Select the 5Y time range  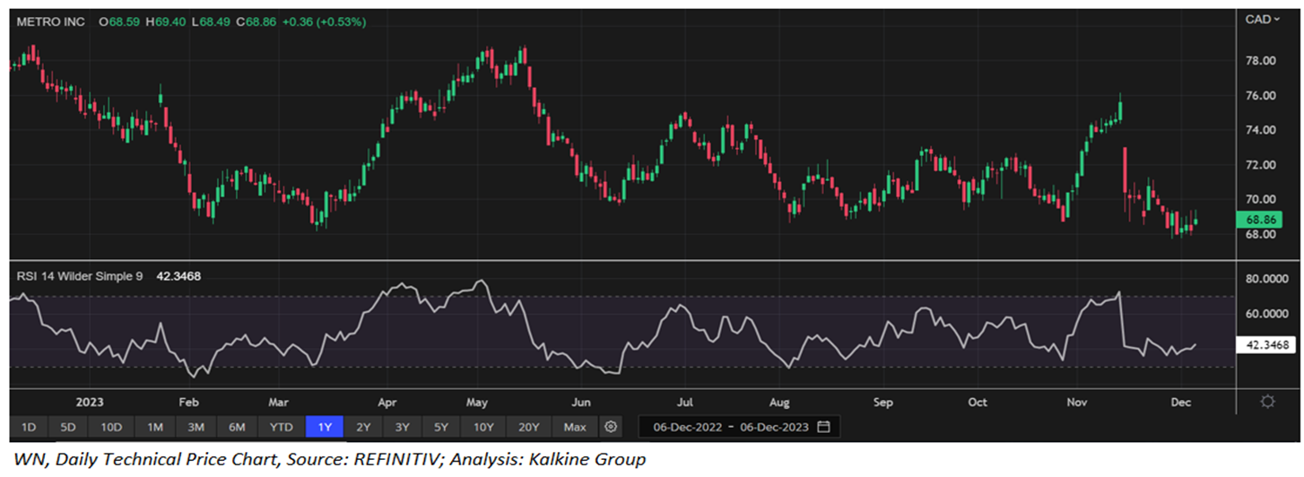tap(442, 427)
